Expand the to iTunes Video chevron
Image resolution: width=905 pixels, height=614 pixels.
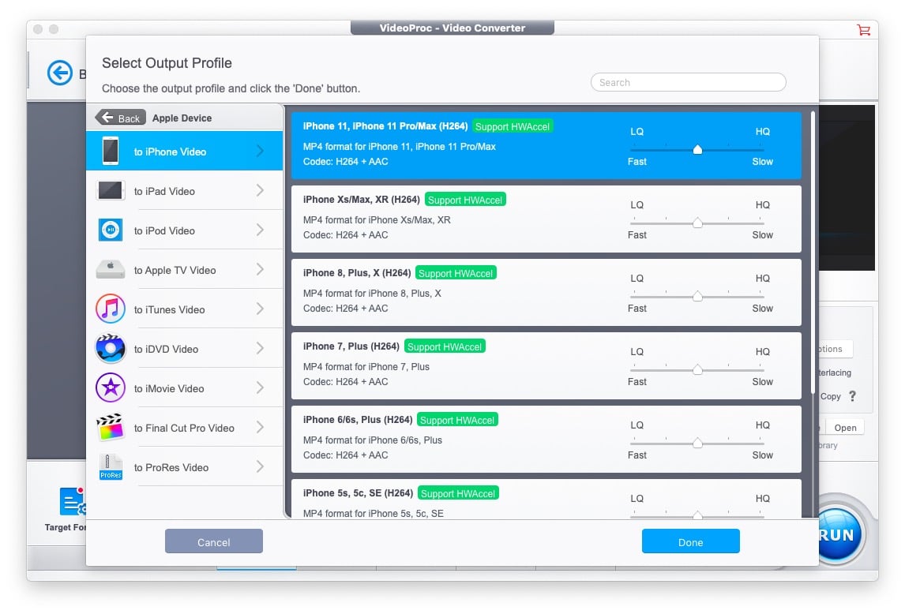click(261, 309)
